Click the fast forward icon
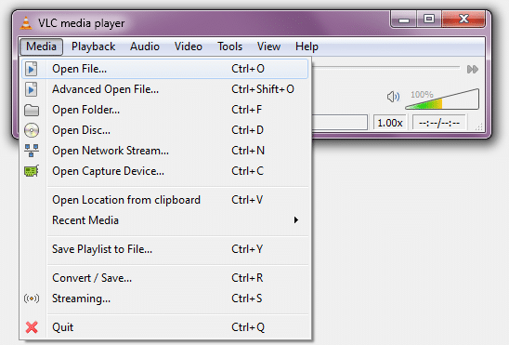This screenshot has height=345, width=509. (x=473, y=69)
